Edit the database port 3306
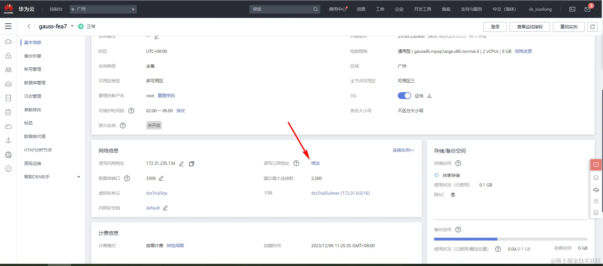 (161, 178)
